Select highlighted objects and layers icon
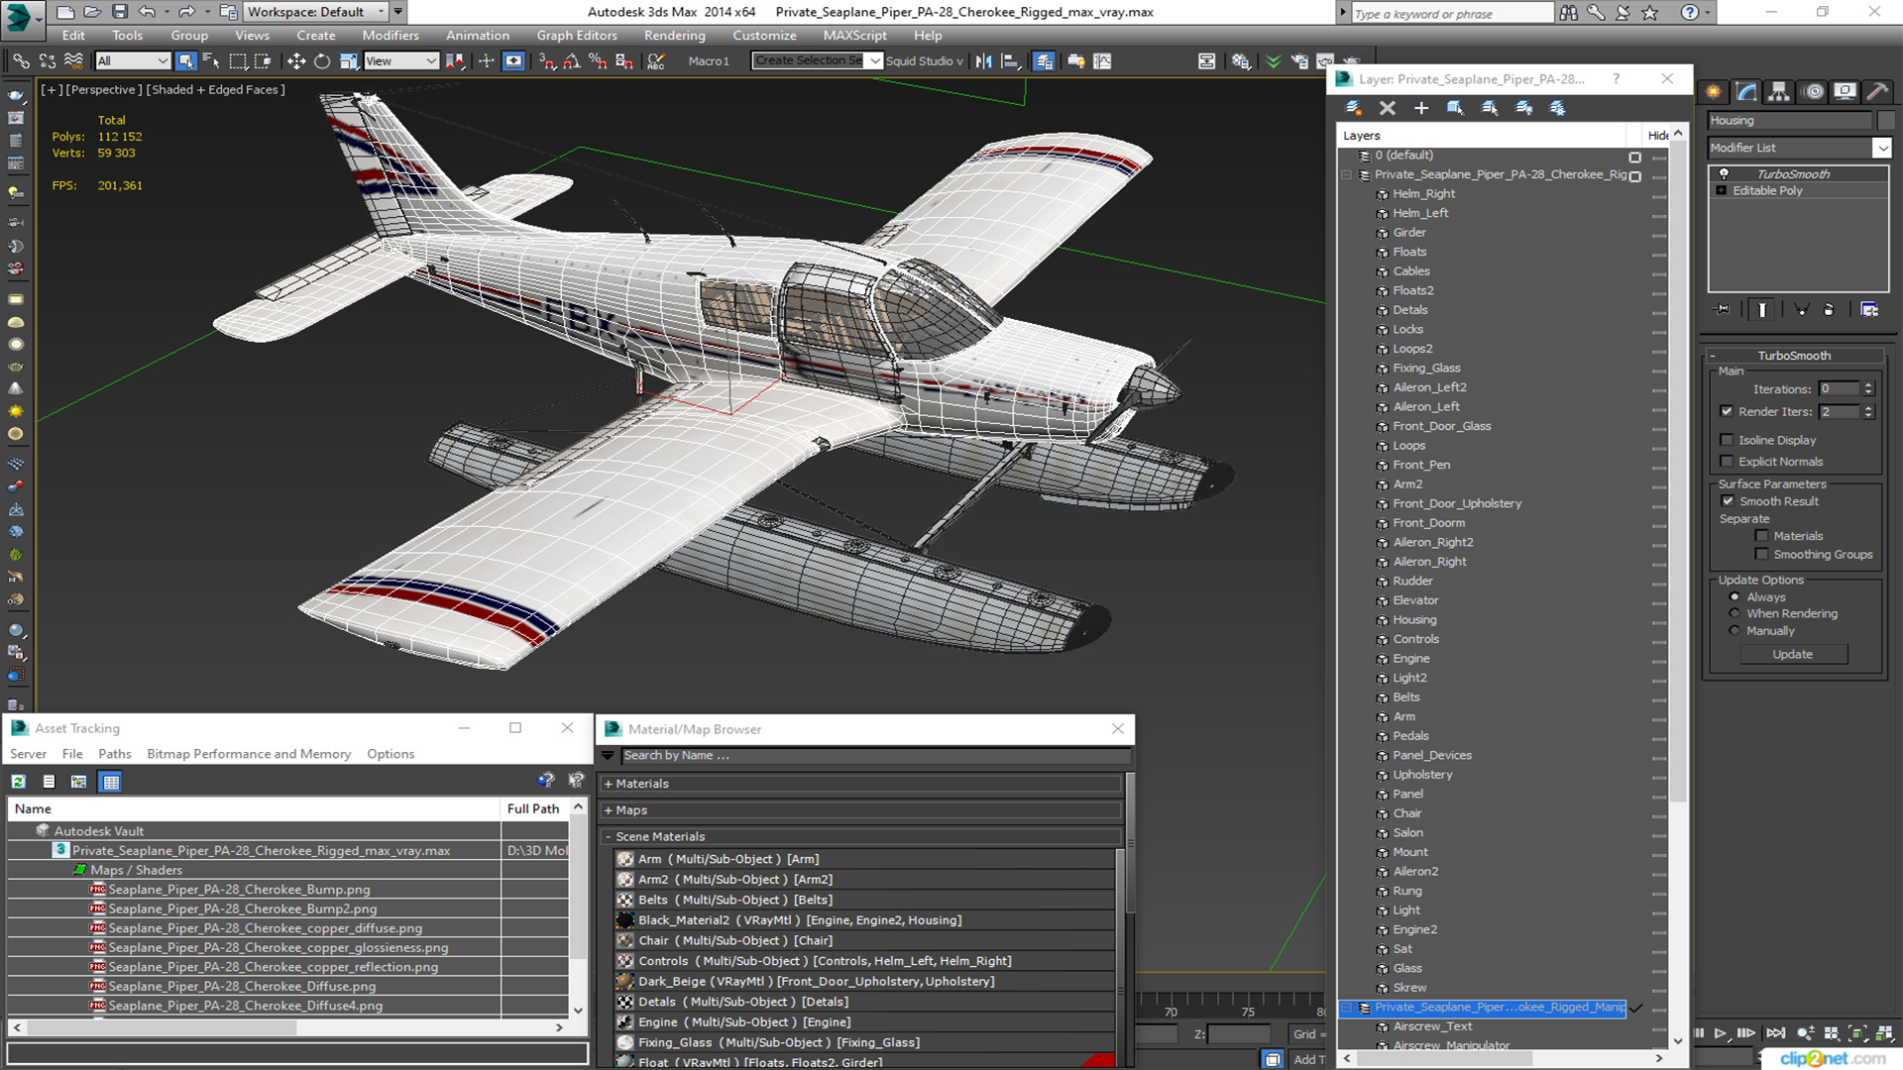Screen dimensions: 1903x1070 [1454, 108]
